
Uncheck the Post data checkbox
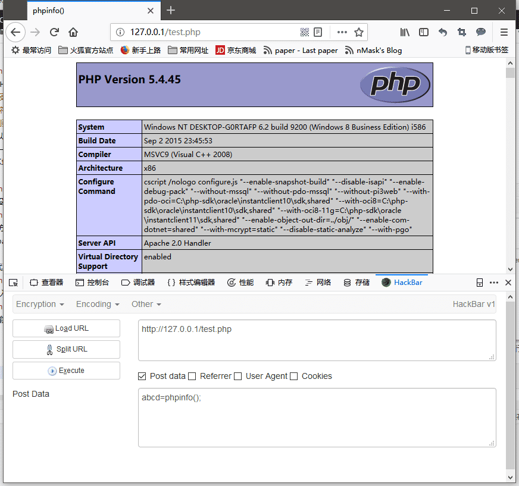click(142, 376)
